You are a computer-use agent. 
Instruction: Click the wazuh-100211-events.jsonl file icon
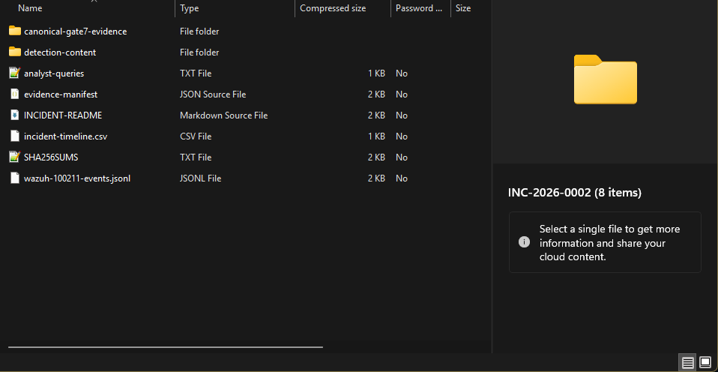point(15,178)
